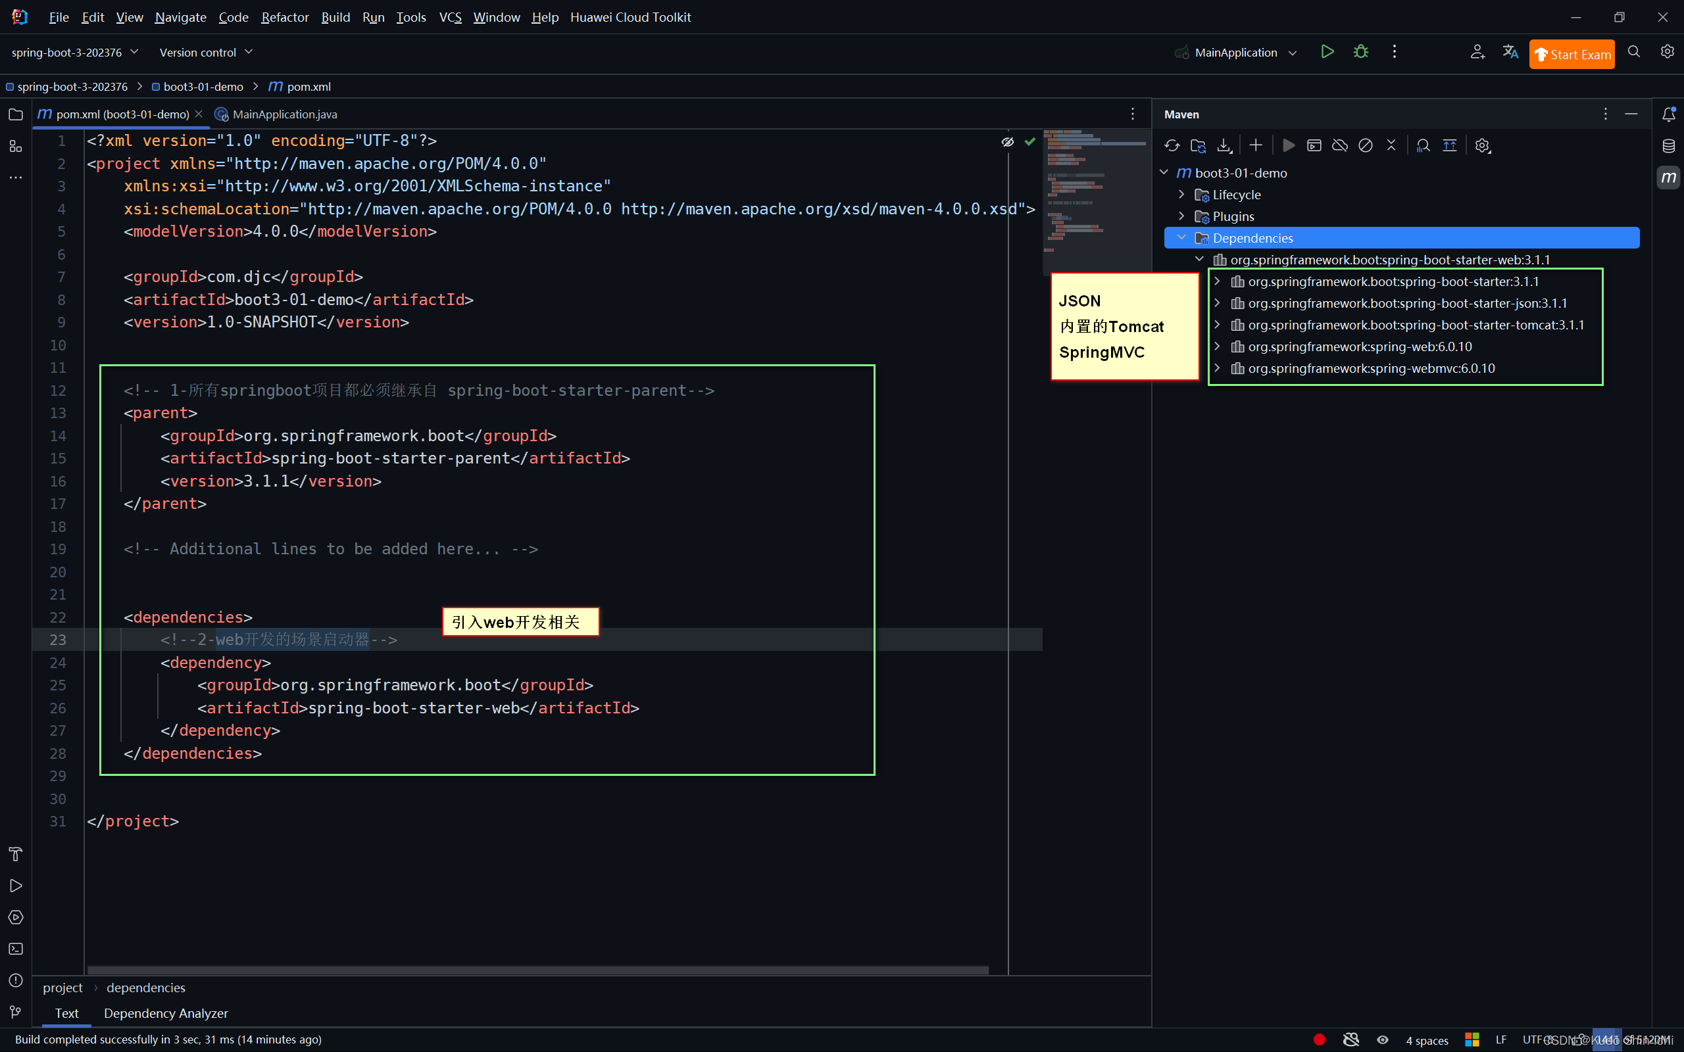Viewport: 1684px width, 1052px height.
Task: Open more run actions menu
Action: (x=1394, y=52)
